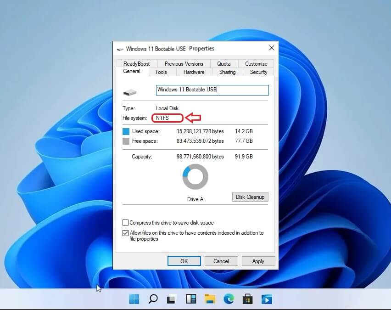391x310 pixels.
Task: Launch Disk Cleanup for Drive A
Action: 250,197
